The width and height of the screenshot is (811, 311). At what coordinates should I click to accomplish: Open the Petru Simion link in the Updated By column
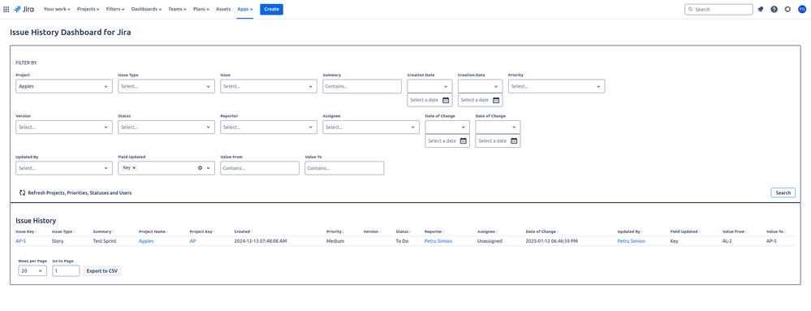(x=631, y=241)
